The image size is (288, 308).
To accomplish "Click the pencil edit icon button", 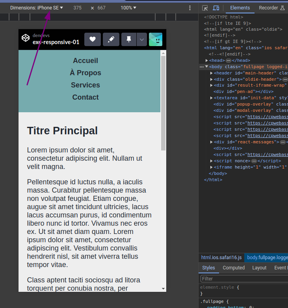I will 111,39.
